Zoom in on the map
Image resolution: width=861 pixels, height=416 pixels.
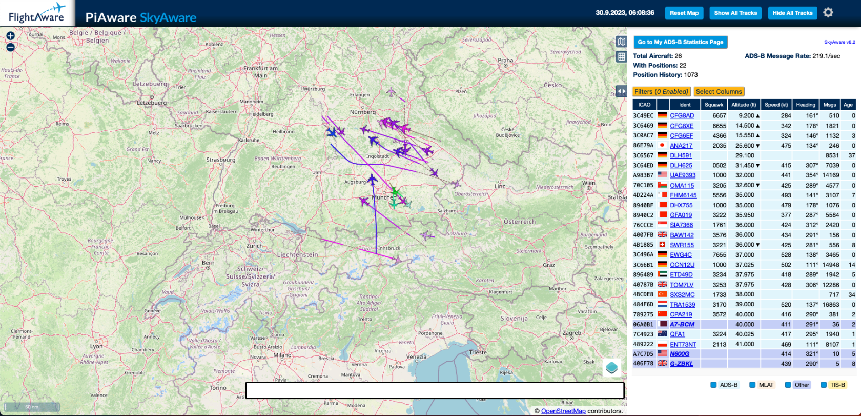point(10,36)
